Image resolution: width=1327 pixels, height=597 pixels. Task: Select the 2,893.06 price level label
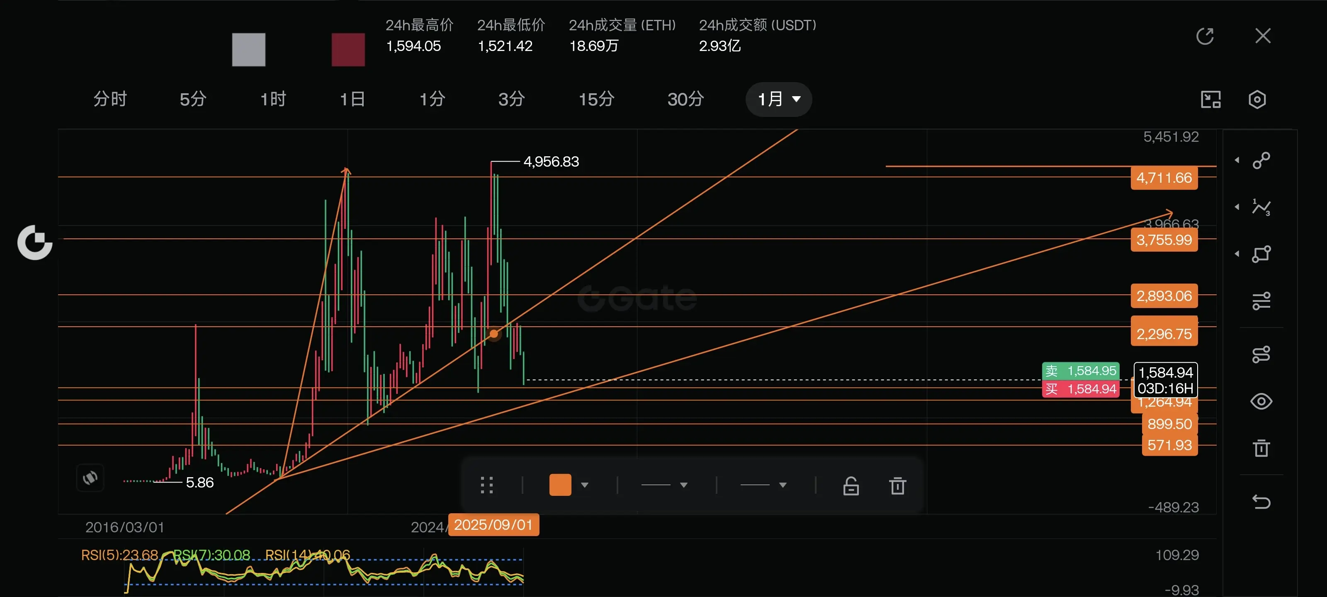1164,296
